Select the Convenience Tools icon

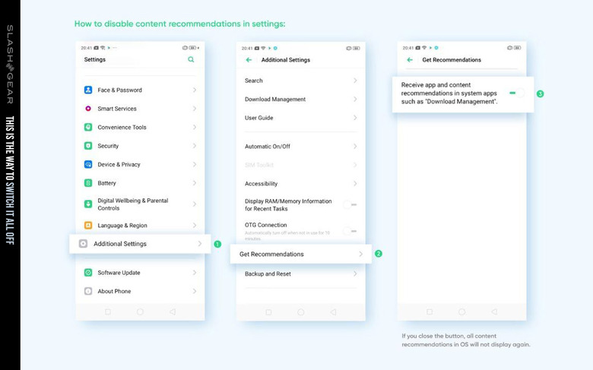(88, 127)
